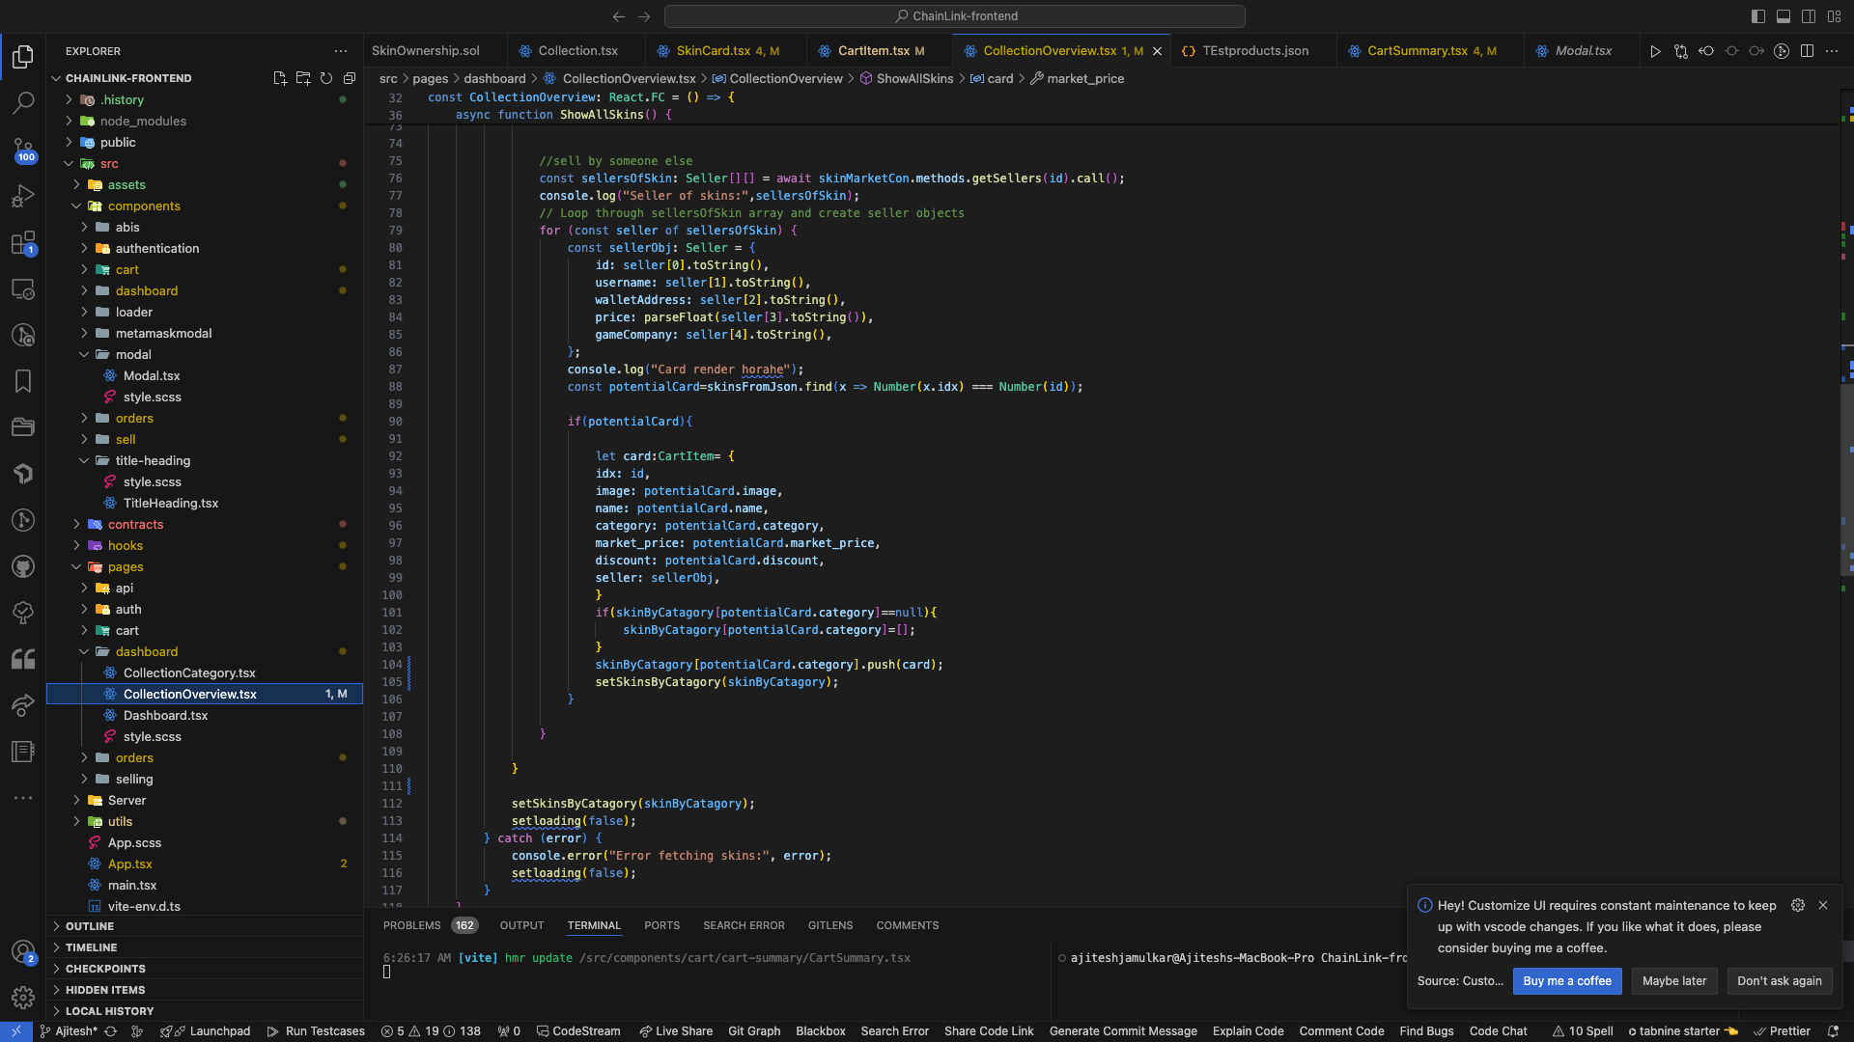The width and height of the screenshot is (1854, 1042).
Task: Toggle the primary sidebar layout button
Action: pyautogui.click(x=1758, y=16)
